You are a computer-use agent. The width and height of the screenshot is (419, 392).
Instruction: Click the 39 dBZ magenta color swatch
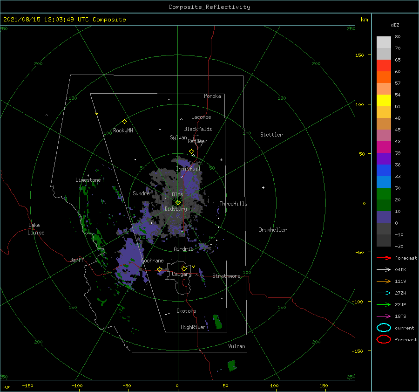tap(384, 147)
